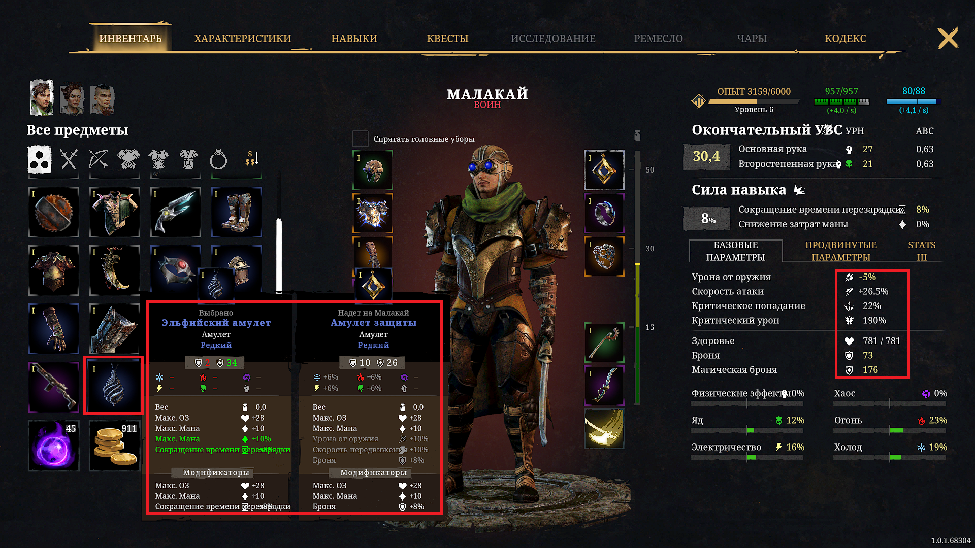Screen dimensions: 975x548
Task: Select the gold coins stack 911
Action: [x=115, y=446]
